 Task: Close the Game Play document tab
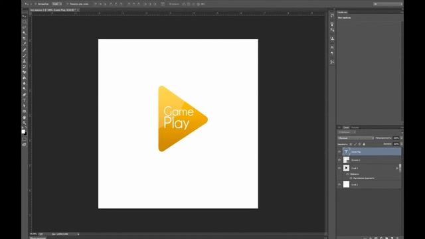(x=78, y=10)
